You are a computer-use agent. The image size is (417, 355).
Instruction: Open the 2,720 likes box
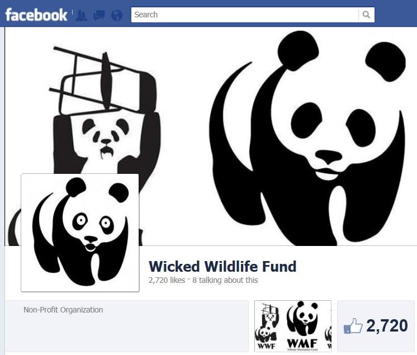pos(376,326)
